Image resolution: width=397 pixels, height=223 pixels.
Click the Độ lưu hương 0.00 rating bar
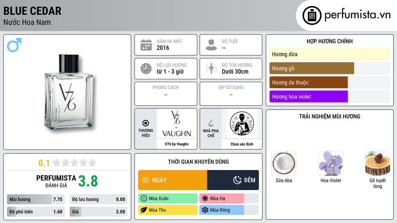[x=98, y=199]
